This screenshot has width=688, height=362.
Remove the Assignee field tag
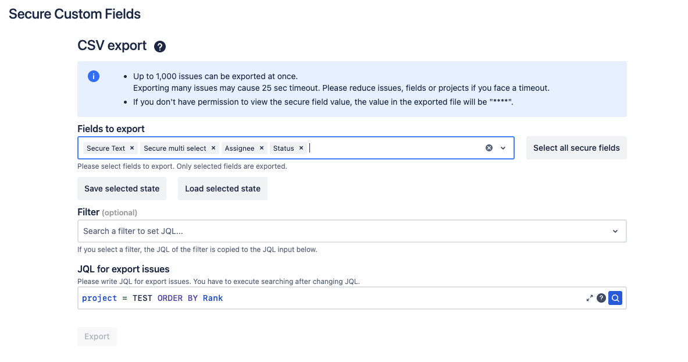point(262,148)
